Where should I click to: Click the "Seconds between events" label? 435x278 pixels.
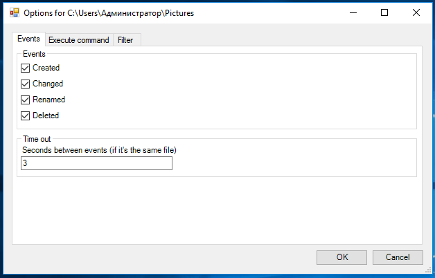(x=99, y=150)
